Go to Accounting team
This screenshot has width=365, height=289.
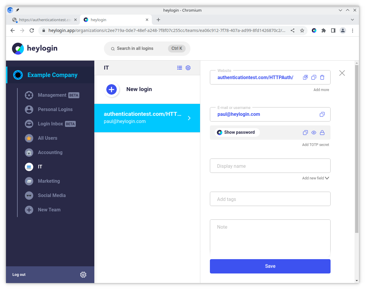44,153
